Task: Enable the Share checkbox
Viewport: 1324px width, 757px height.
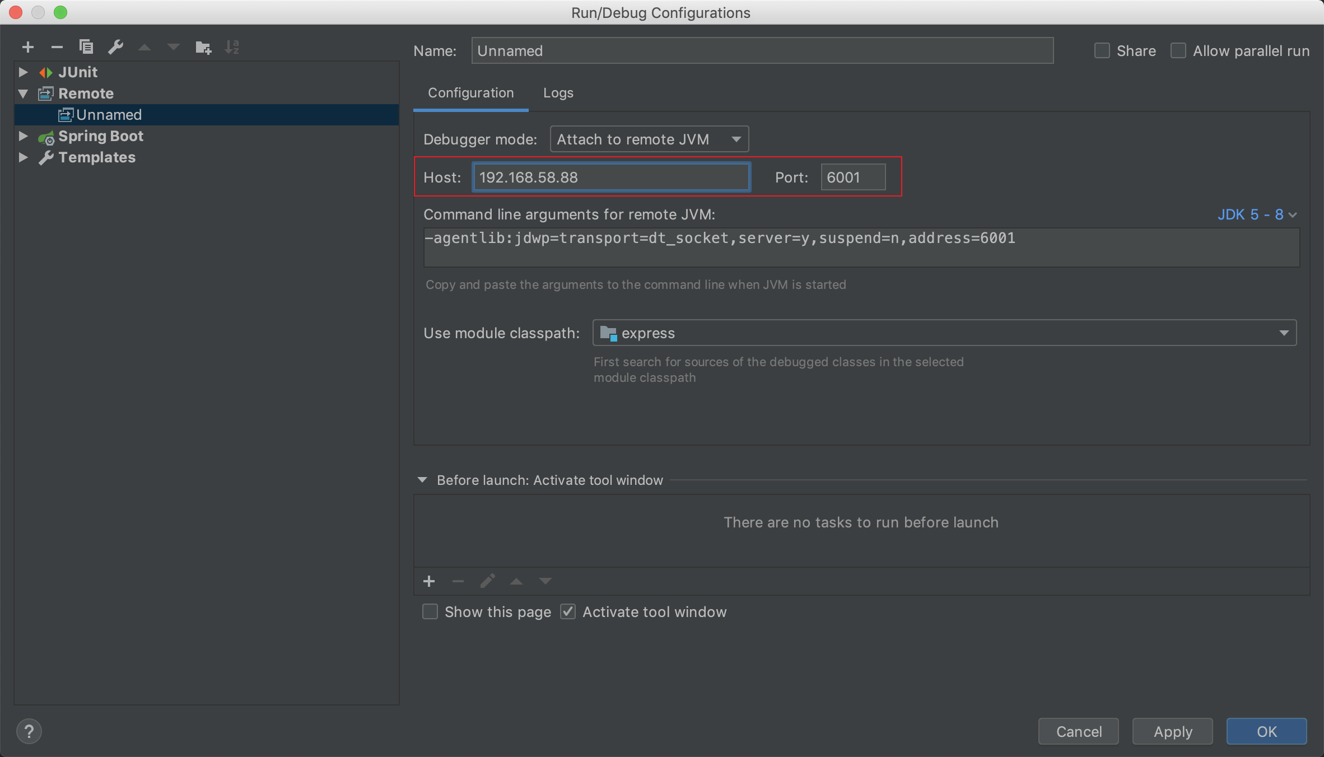Action: tap(1102, 51)
